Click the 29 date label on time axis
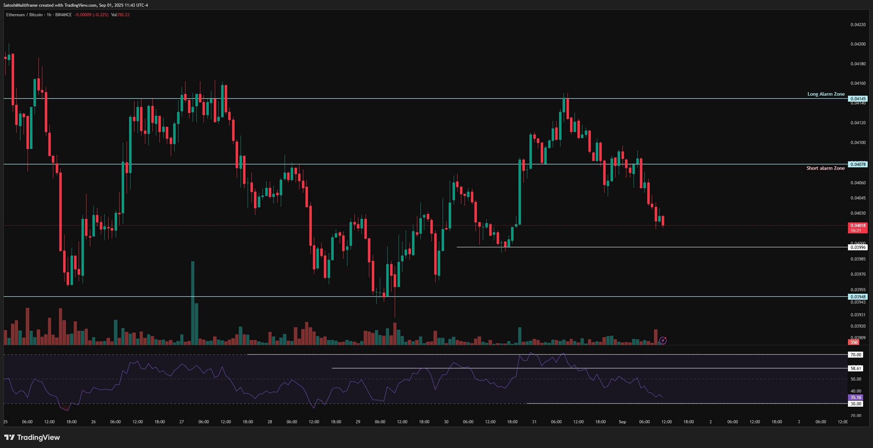 (358, 422)
